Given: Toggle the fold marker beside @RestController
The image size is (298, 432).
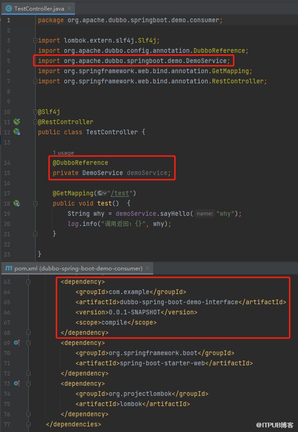Looking at the screenshot, I should pyautogui.click(x=35, y=122).
